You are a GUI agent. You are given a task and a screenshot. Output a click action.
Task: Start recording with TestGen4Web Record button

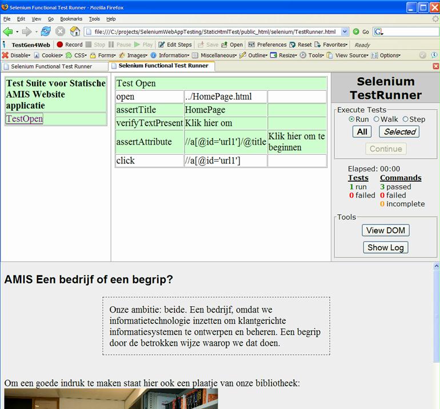point(69,45)
